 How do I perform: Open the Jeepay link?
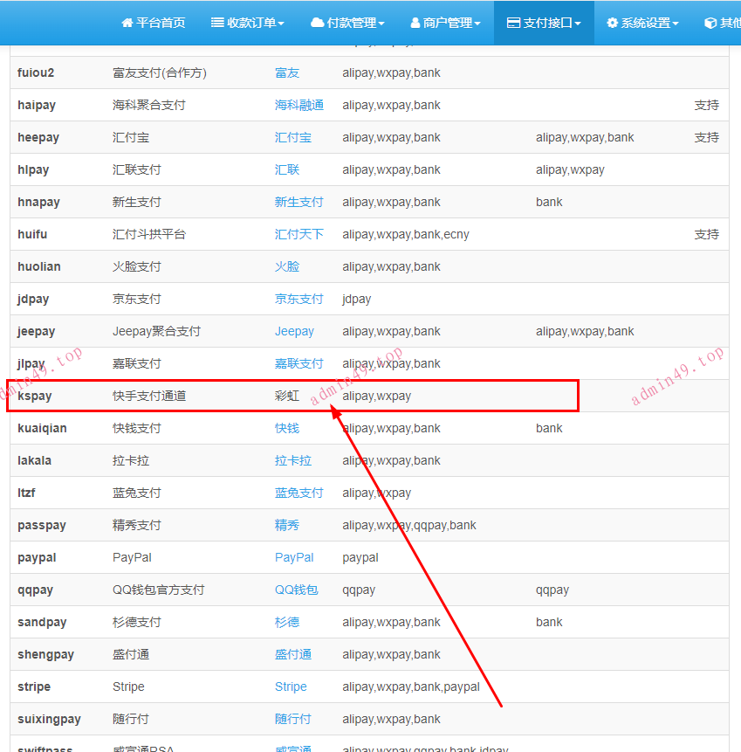coord(294,331)
